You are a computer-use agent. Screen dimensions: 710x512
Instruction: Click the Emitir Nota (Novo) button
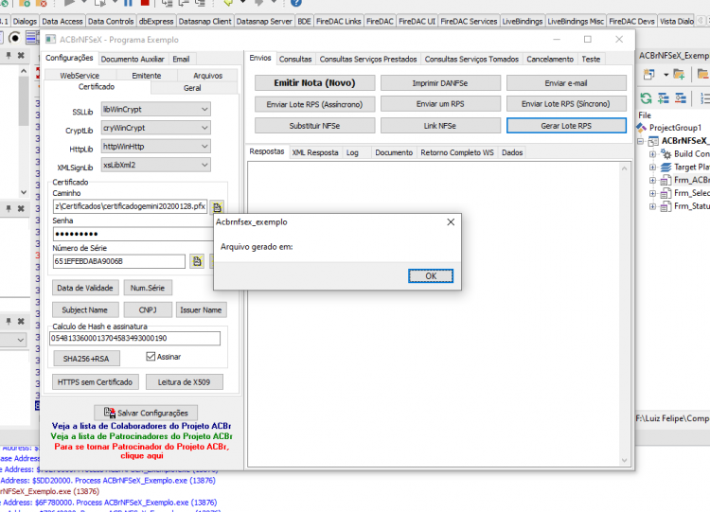(x=314, y=83)
